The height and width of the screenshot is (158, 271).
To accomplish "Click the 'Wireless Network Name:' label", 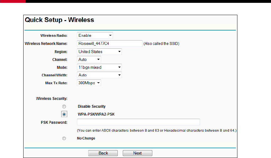I will point(46,44).
